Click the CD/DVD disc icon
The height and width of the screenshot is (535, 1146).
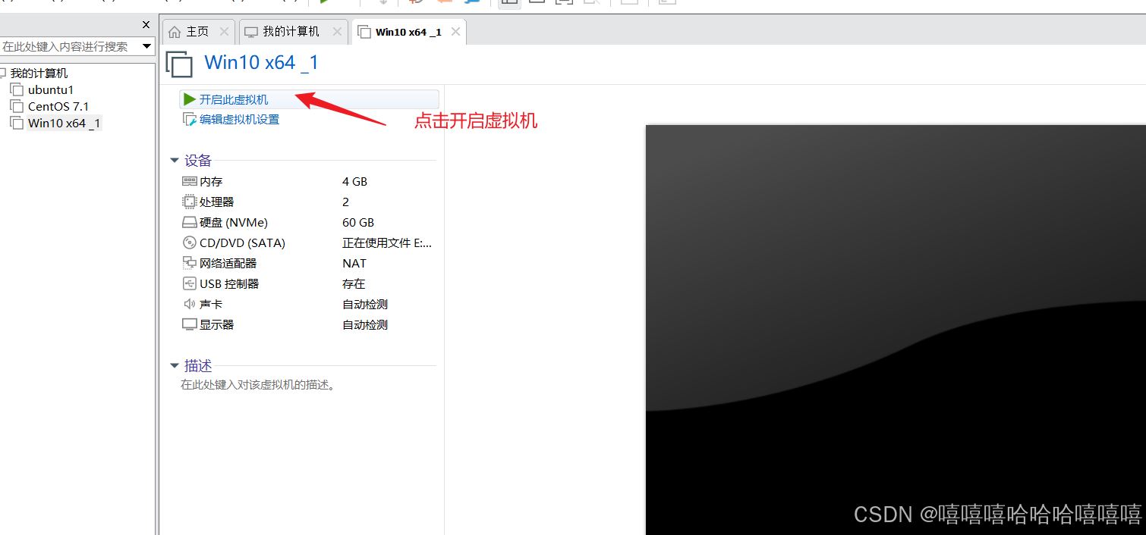click(190, 243)
